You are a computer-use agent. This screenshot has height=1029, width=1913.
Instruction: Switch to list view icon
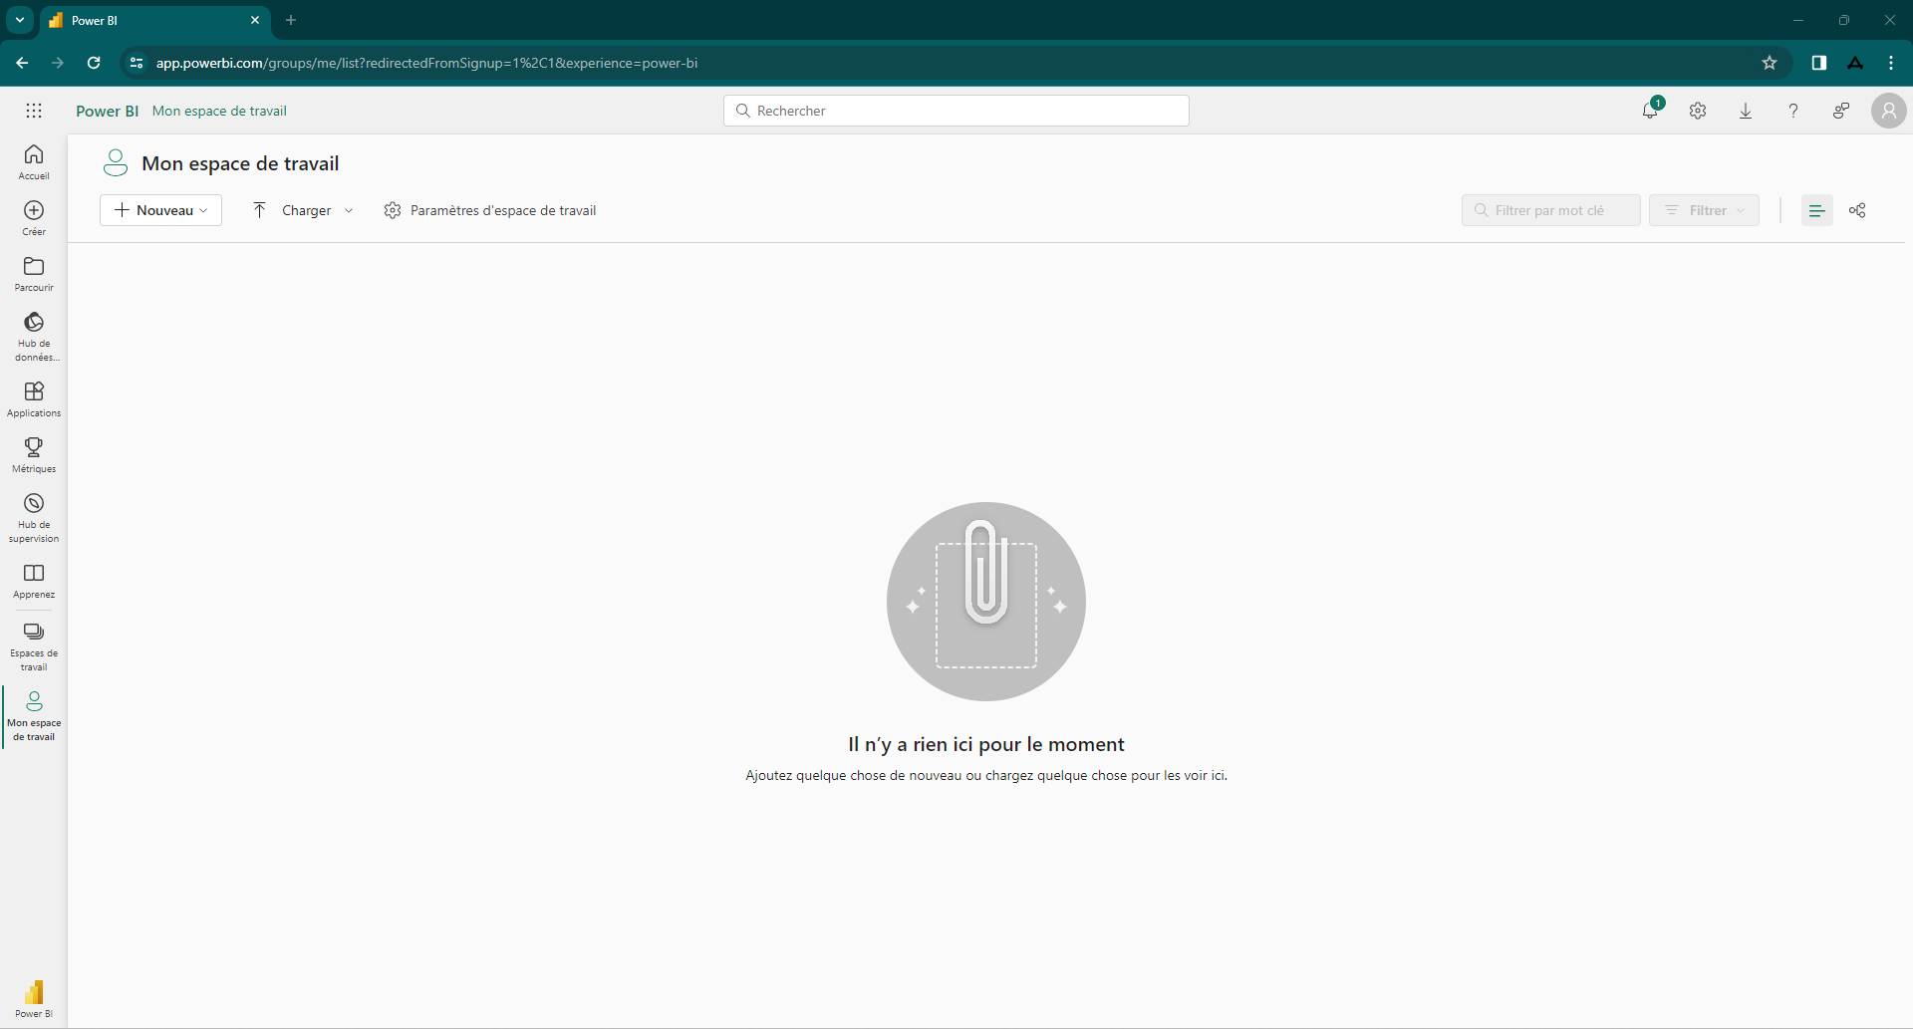1816,210
